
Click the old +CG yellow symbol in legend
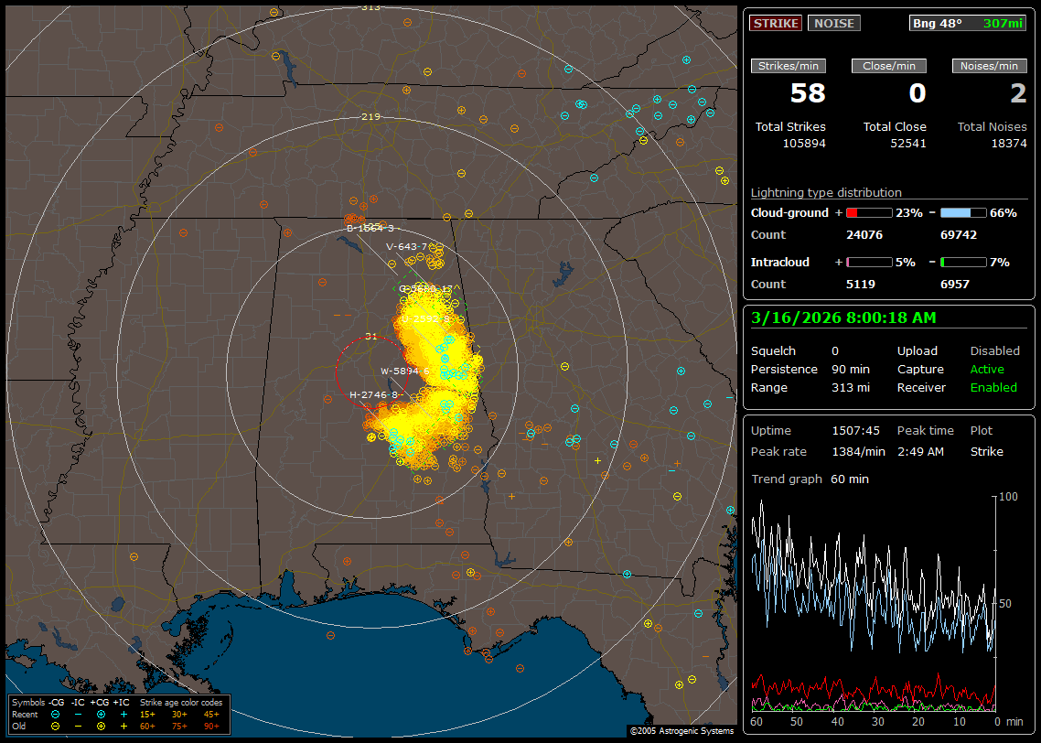(x=101, y=726)
